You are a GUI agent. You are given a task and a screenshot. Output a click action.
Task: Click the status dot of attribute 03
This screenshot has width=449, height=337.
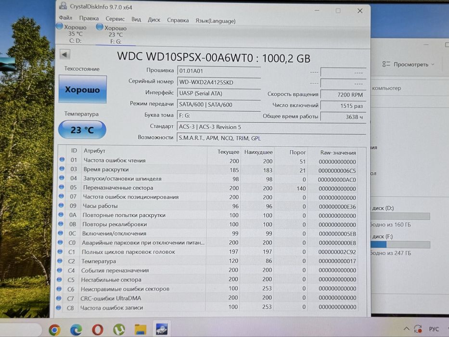pos(62,169)
